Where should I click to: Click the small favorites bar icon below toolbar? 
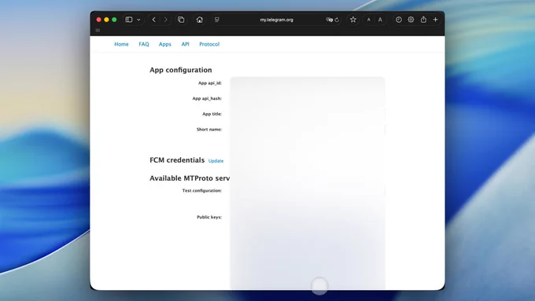[98, 31]
